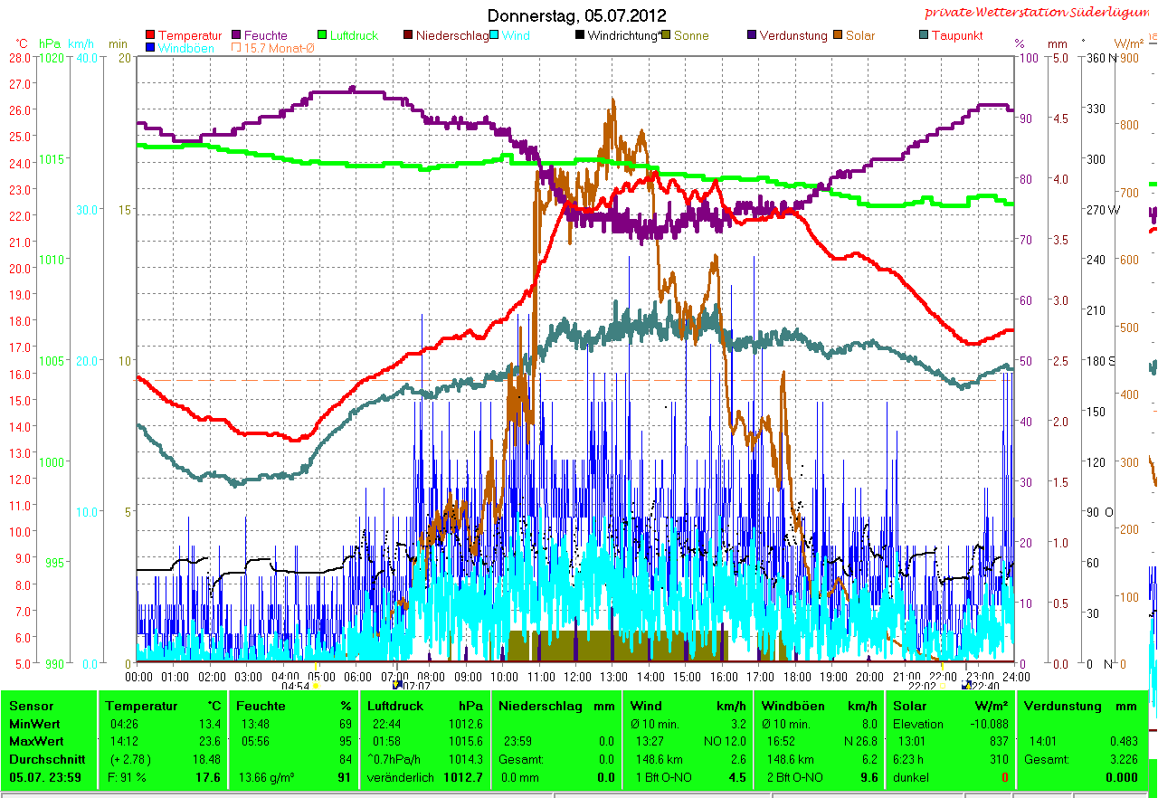Click the purple Feuchte legend square
1158x798 pixels.
[238, 35]
